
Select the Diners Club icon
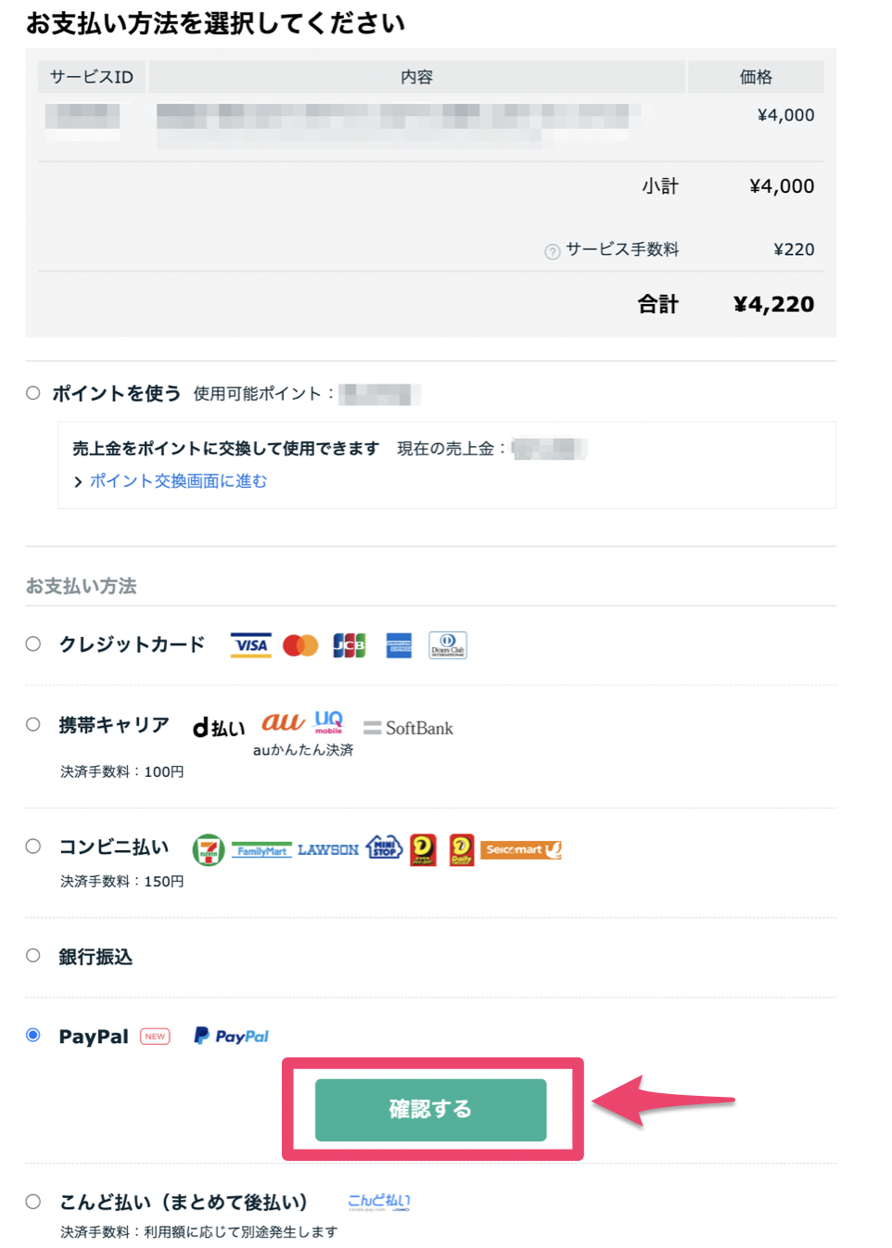pos(447,645)
